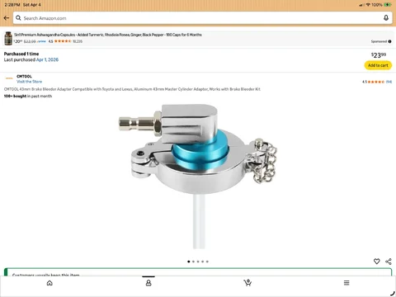The height and width of the screenshot is (297, 396).
Task: Tap the 2:28 PM clock in the status bar
Action: click(12, 5)
